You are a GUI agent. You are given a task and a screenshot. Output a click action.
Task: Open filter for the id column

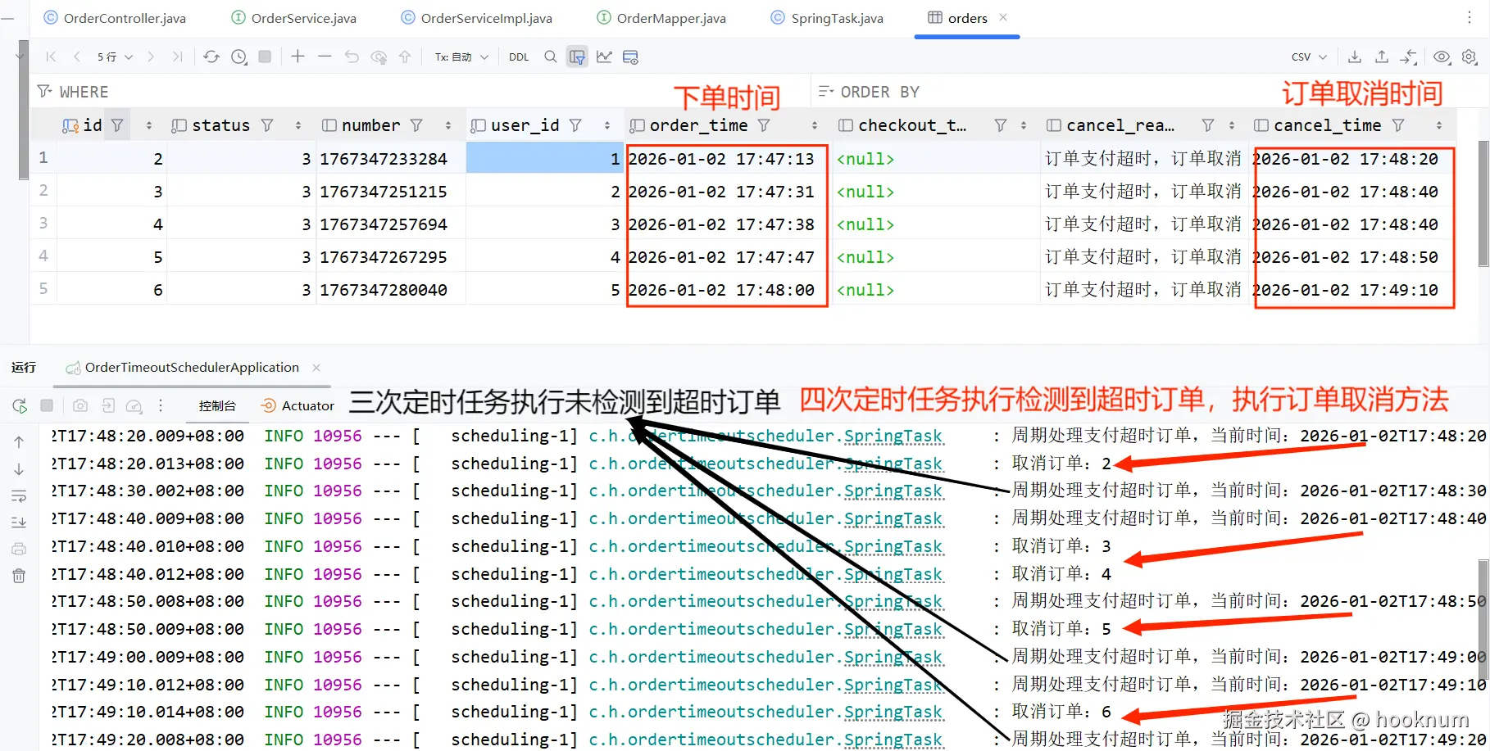pos(117,125)
